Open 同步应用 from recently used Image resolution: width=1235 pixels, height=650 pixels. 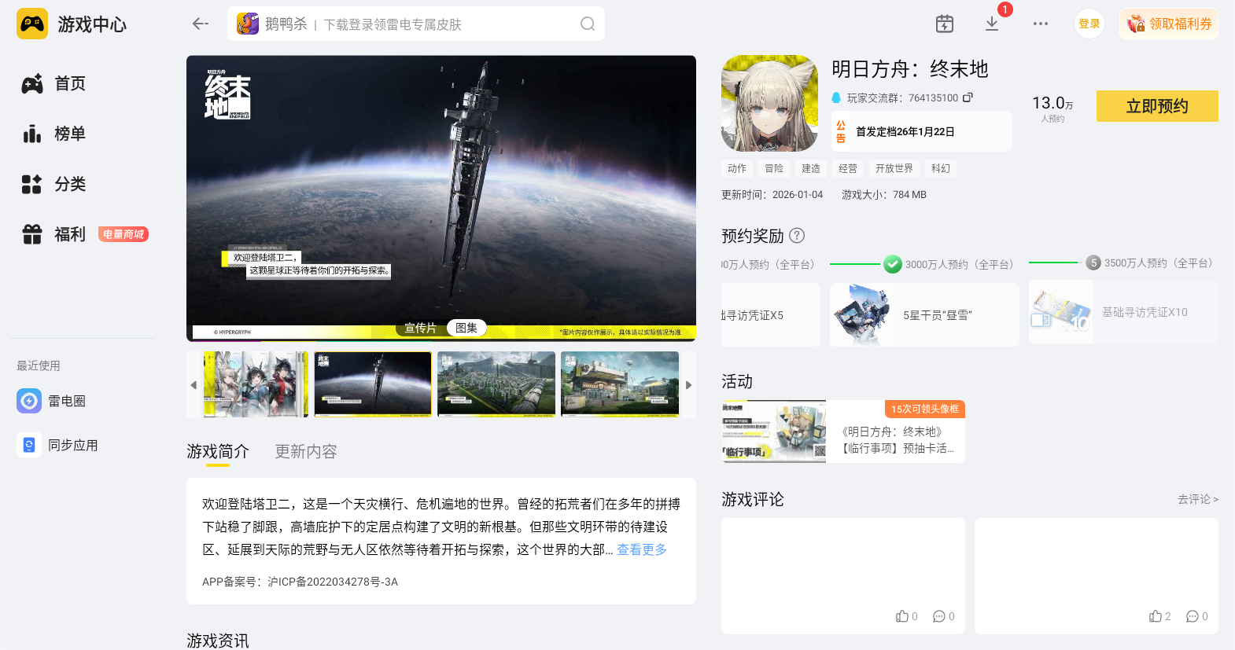(x=58, y=445)
